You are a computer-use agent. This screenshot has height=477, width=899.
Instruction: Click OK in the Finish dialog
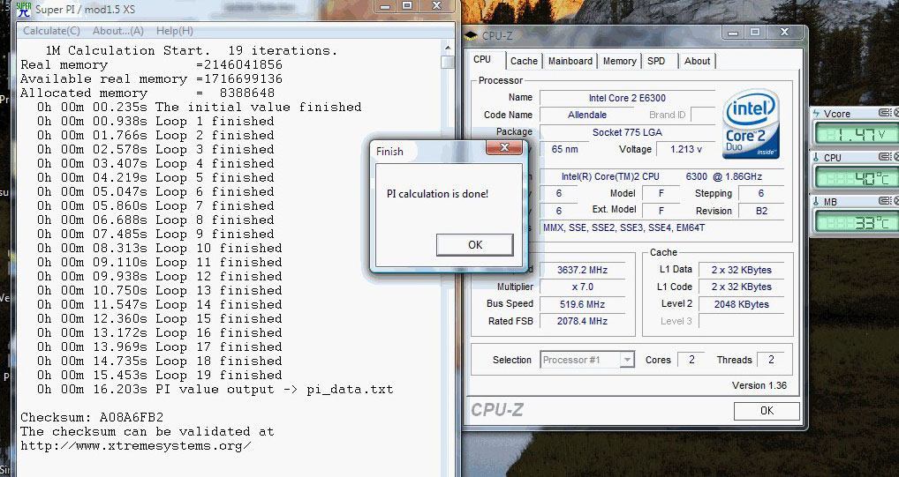pyautogui.click(x=475, y=244)
